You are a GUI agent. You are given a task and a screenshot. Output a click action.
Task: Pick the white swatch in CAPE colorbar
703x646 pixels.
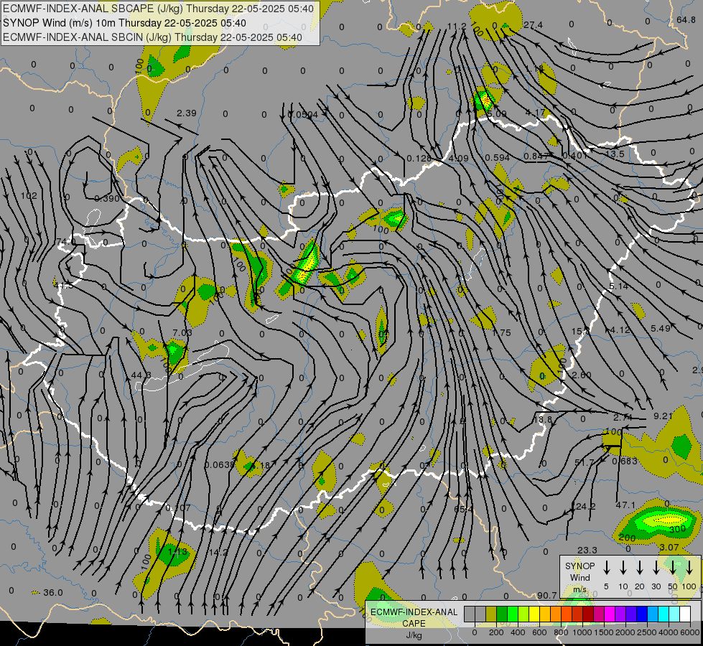click(x=685, y=614)
